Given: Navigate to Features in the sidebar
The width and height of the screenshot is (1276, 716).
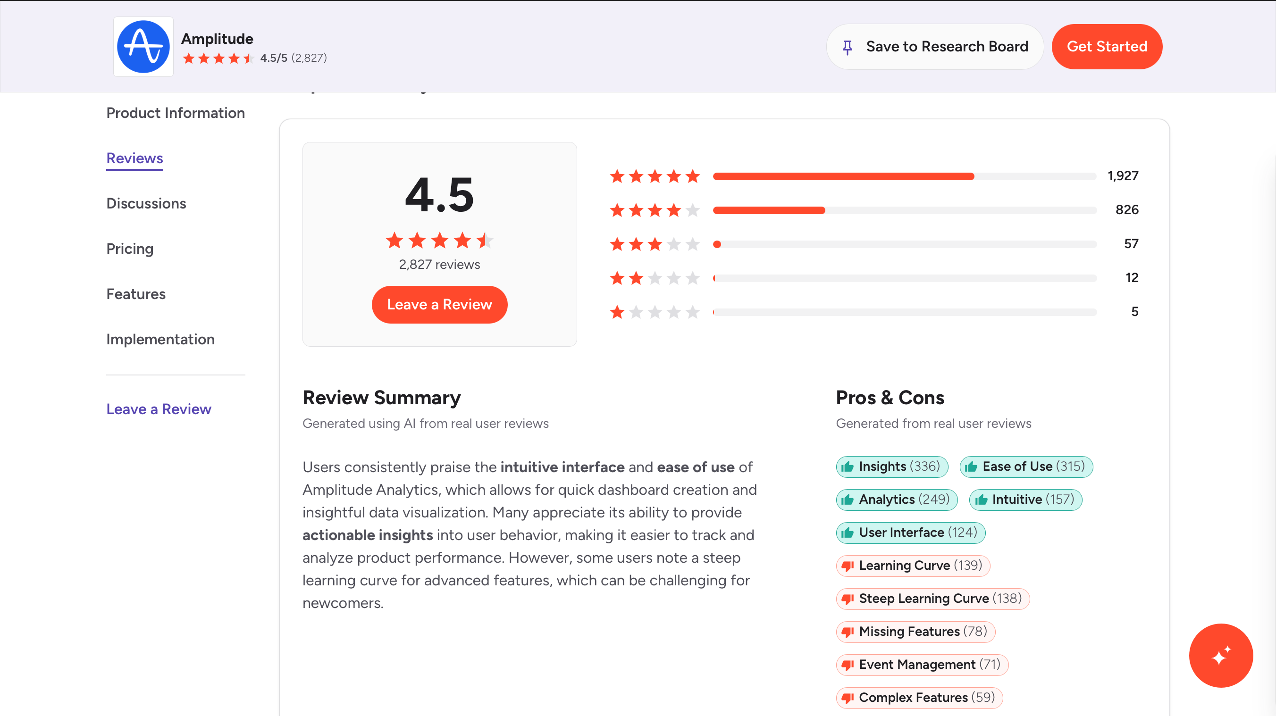Looking at the screenshot, I should pyautogui.click(x=136, y=294).
